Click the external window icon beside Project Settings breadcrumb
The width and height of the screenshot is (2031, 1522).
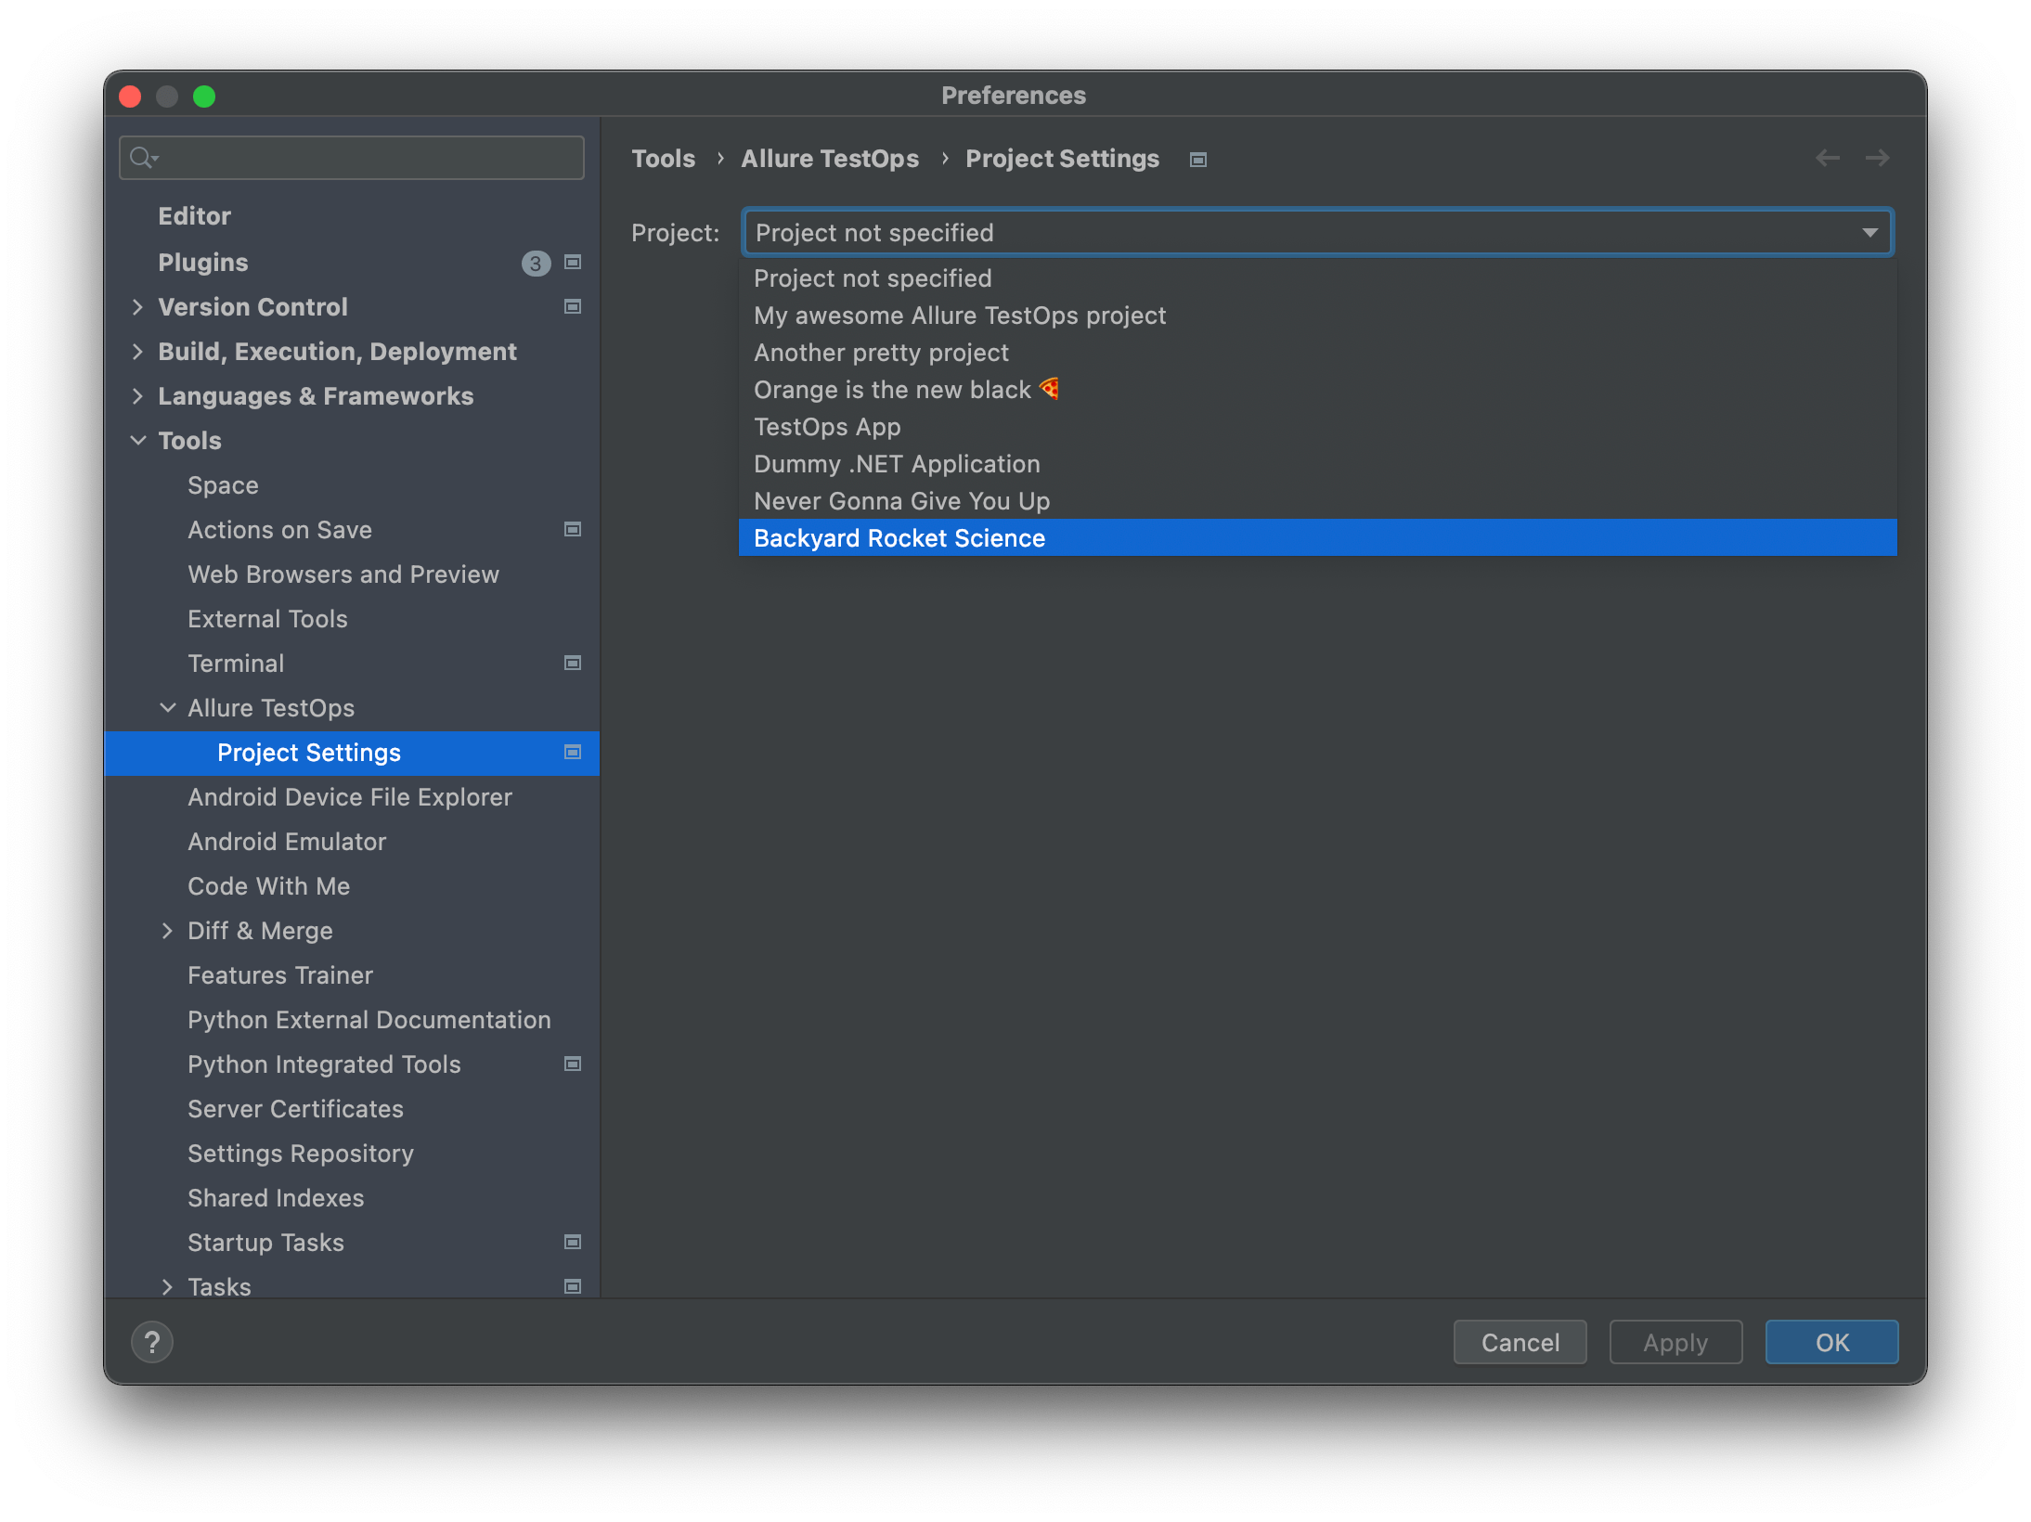click(x=1197, y=160)
